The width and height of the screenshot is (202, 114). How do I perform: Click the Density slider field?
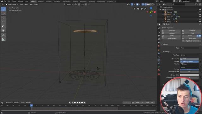189,69
